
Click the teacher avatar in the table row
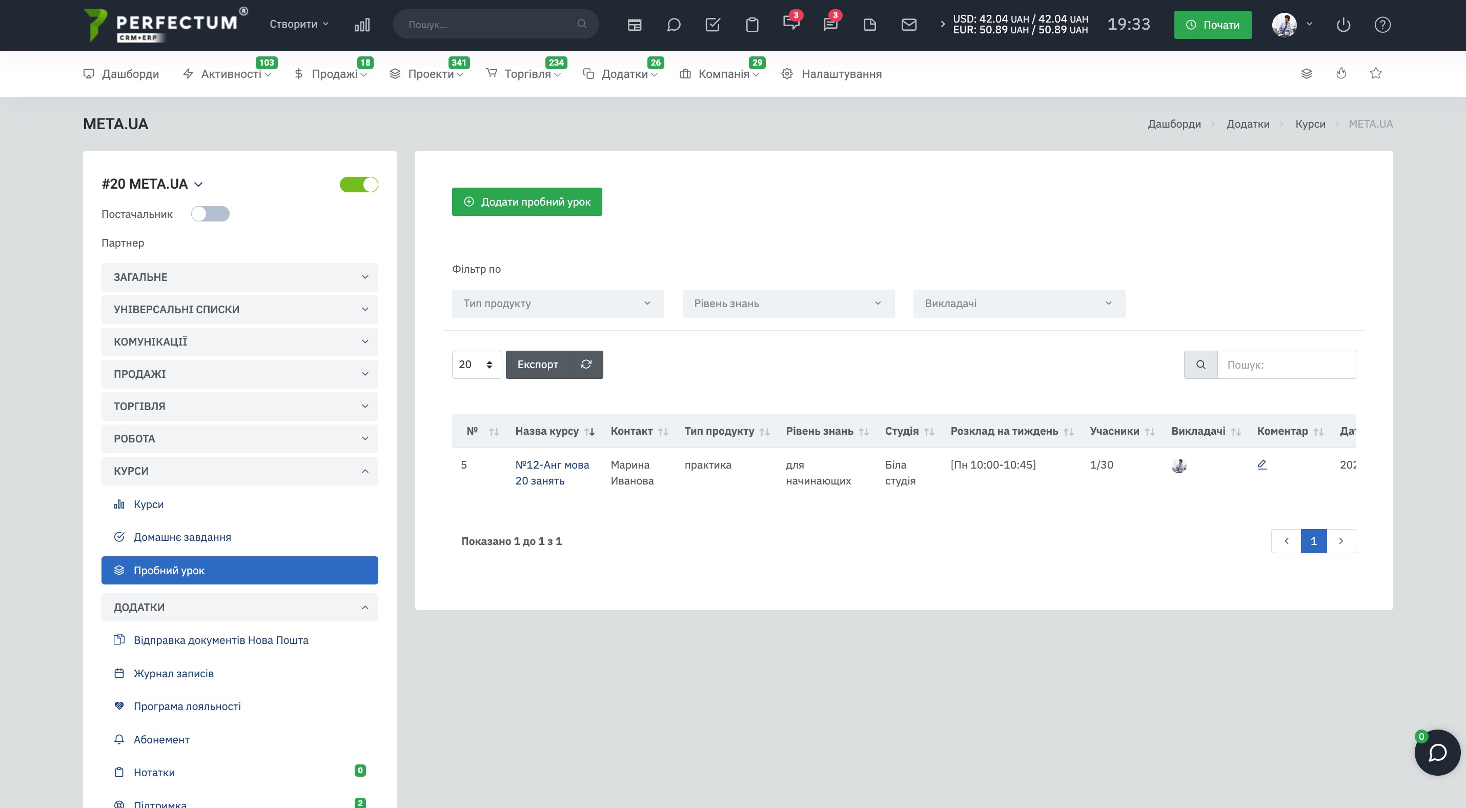click(1179, 466)
